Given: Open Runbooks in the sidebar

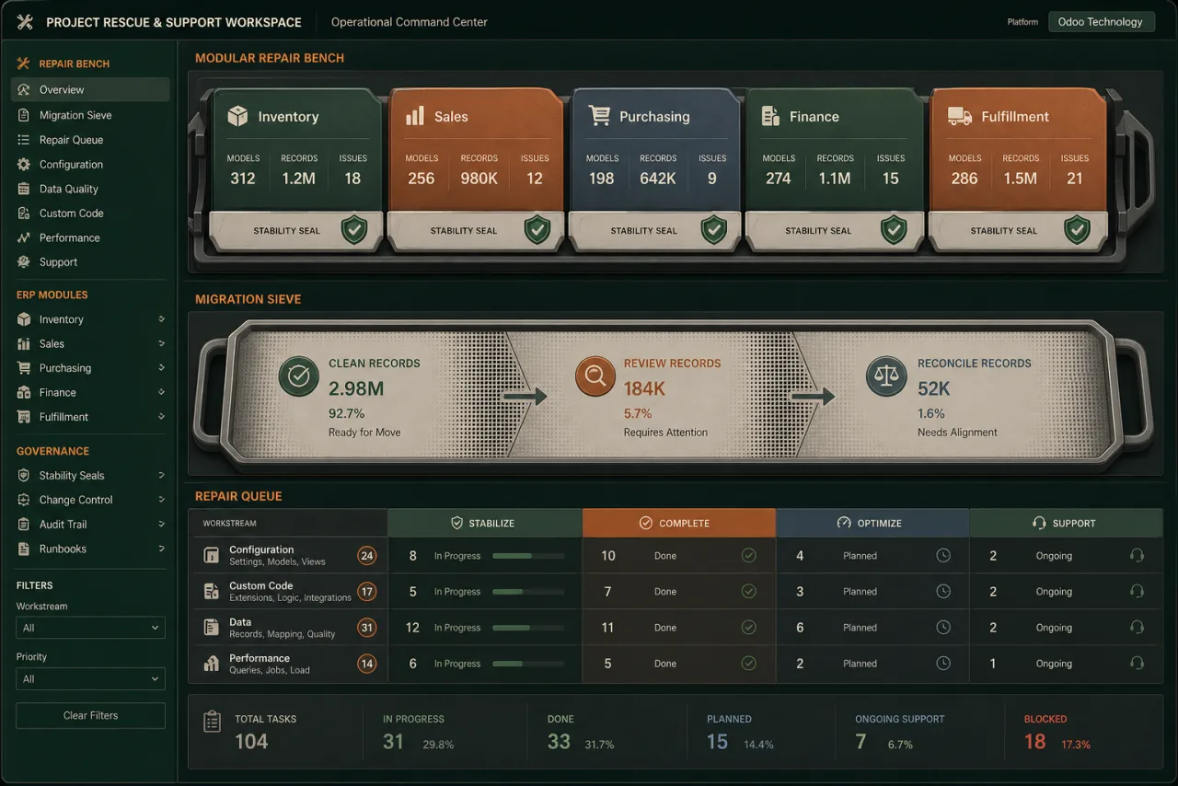Looking at the screenshot, I should tap(90, 549).
